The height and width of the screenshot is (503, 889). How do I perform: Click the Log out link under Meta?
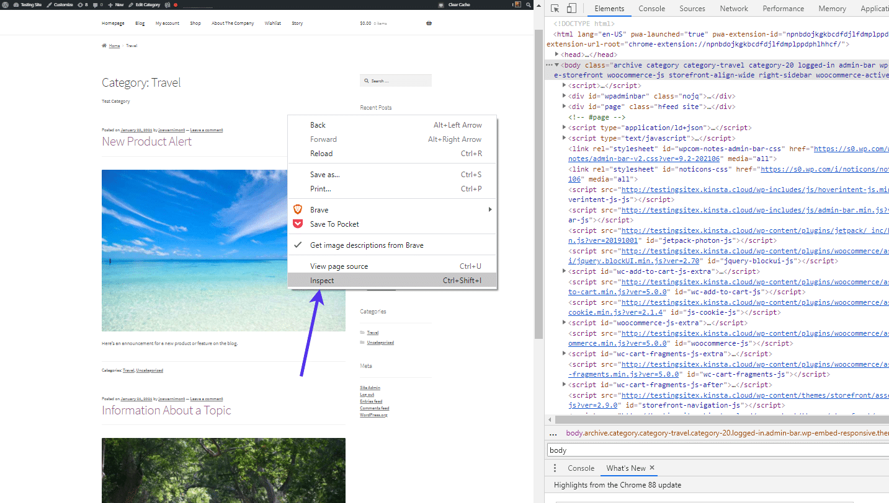point(367,394)
